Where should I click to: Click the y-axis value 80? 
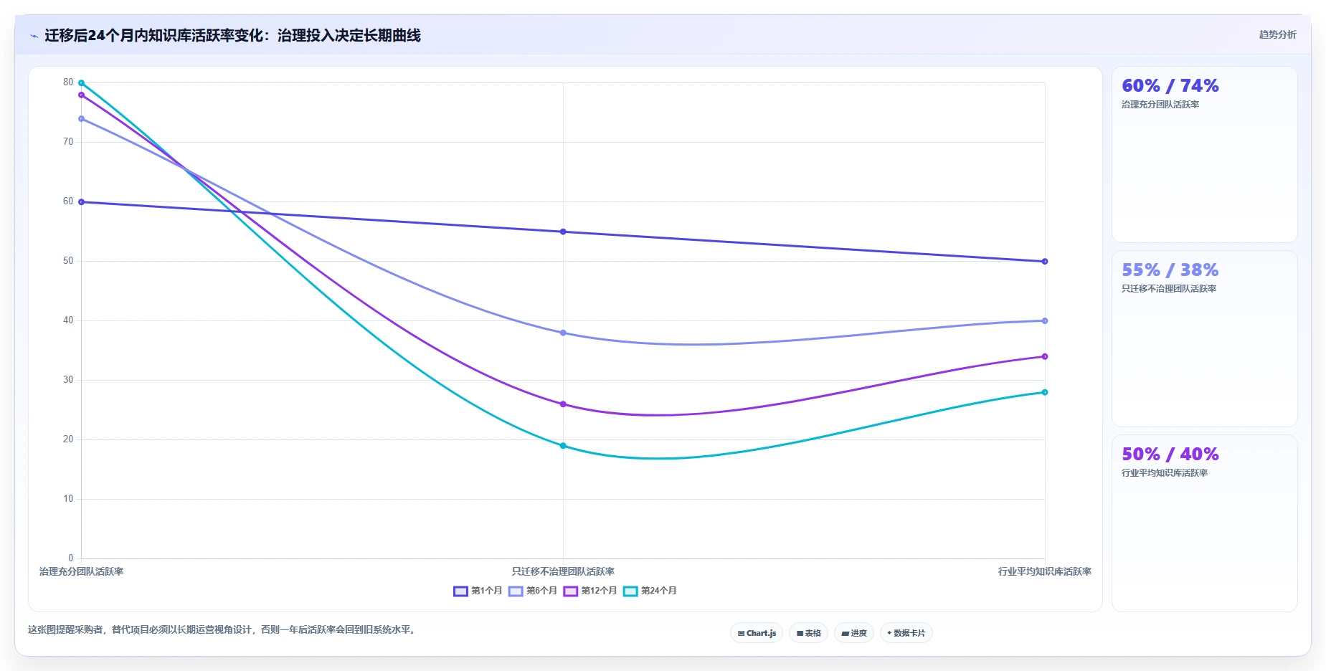pyautogui.click(x=68, y=82)
